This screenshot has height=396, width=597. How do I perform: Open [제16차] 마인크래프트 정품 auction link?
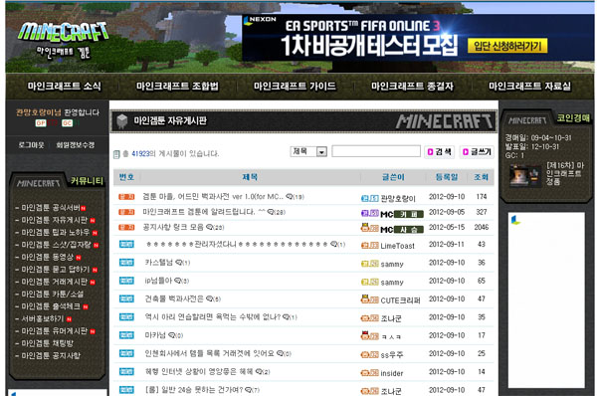(x=565, y=173)
